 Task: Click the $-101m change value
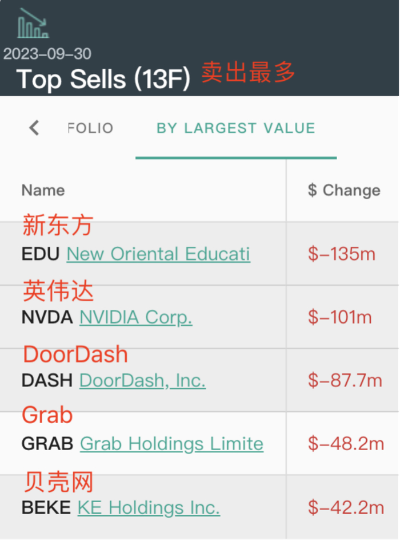coord(340,317)
